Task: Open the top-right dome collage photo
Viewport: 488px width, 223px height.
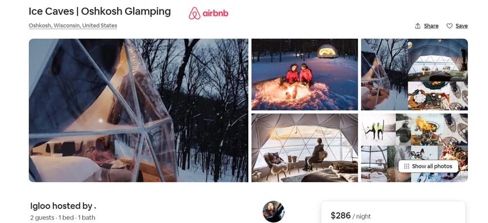Action: click(414, 74)
